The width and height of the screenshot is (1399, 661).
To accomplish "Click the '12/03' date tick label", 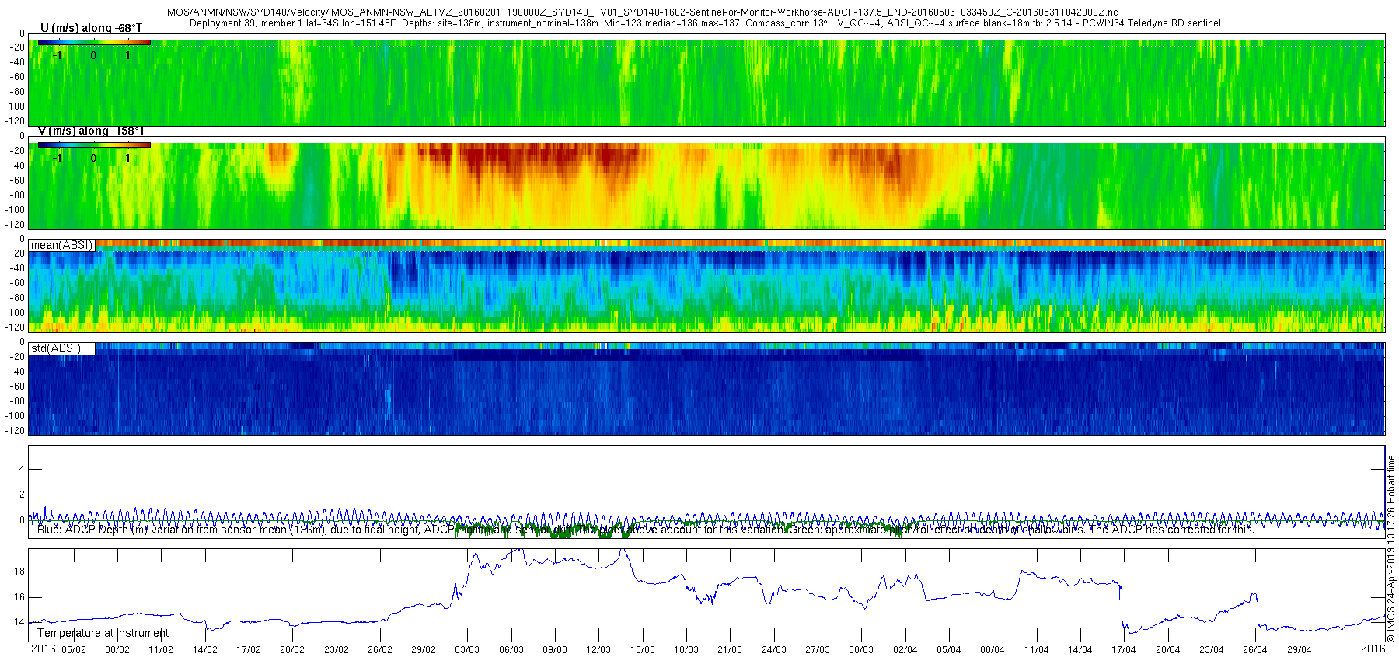I will click(x=598, y=650).
